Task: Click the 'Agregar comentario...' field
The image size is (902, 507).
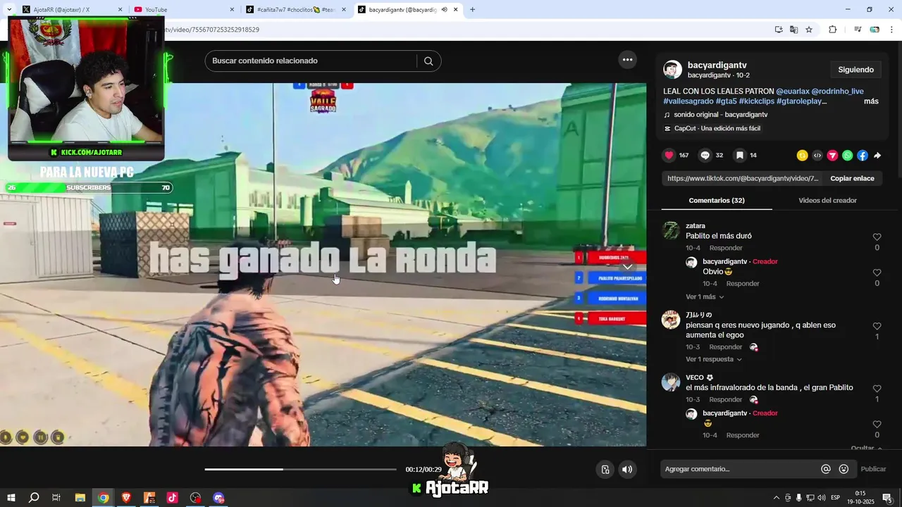Action: (x=739, y=469)
